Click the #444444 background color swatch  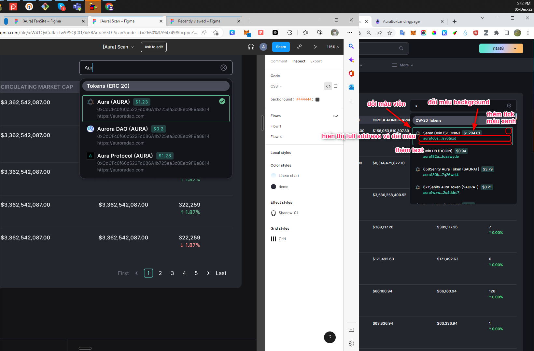coord(317,100)
